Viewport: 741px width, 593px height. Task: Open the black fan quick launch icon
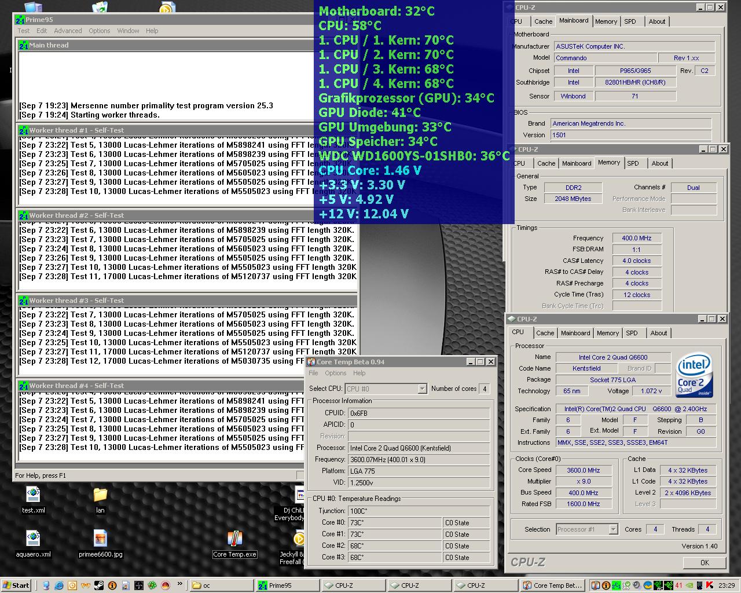[x=139, y=585]
